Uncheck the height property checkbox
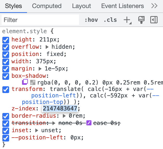 pyautogui.click(x=6, y=40)
